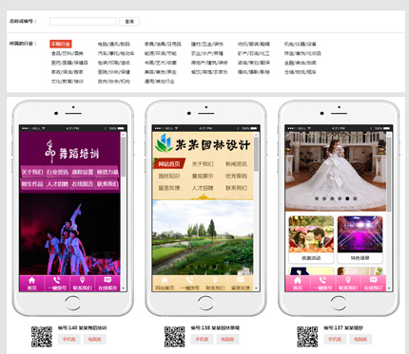The image size is (409, 354).
Task: Open 人才招聘 in the dance phone menu
Action: click(x=57, y=184)
